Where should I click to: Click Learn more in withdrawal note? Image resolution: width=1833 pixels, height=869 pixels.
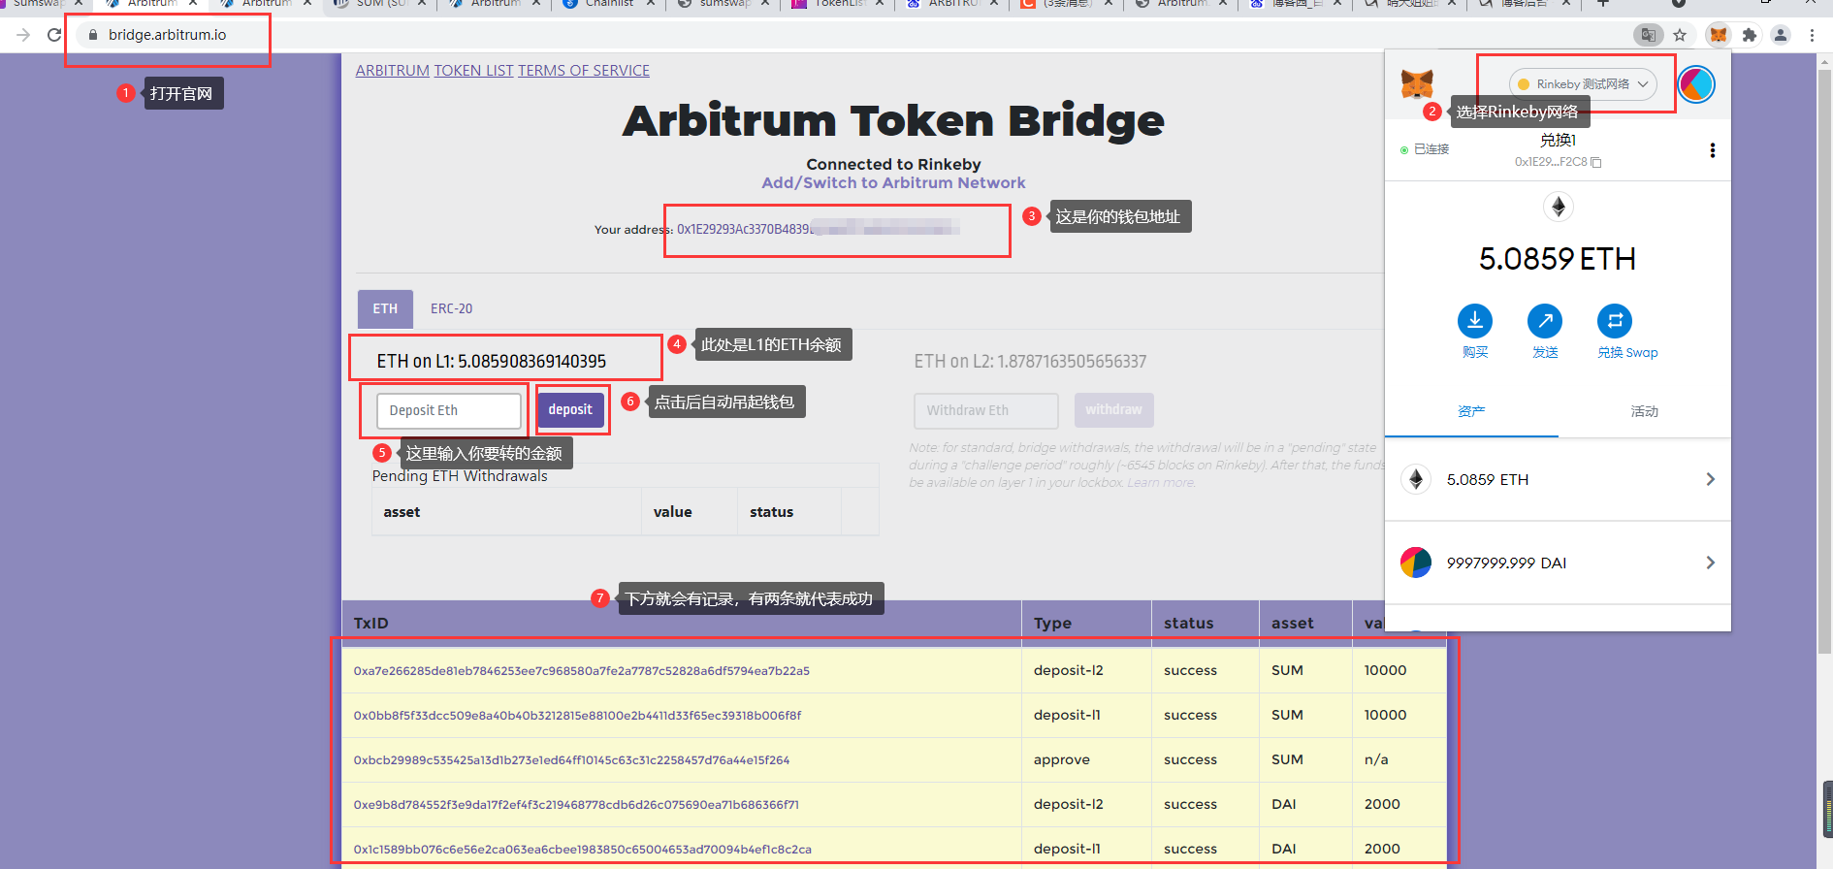tap(1160, 483)
